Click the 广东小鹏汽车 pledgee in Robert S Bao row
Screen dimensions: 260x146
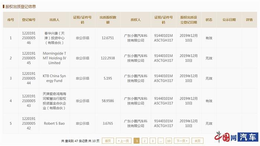136,123
